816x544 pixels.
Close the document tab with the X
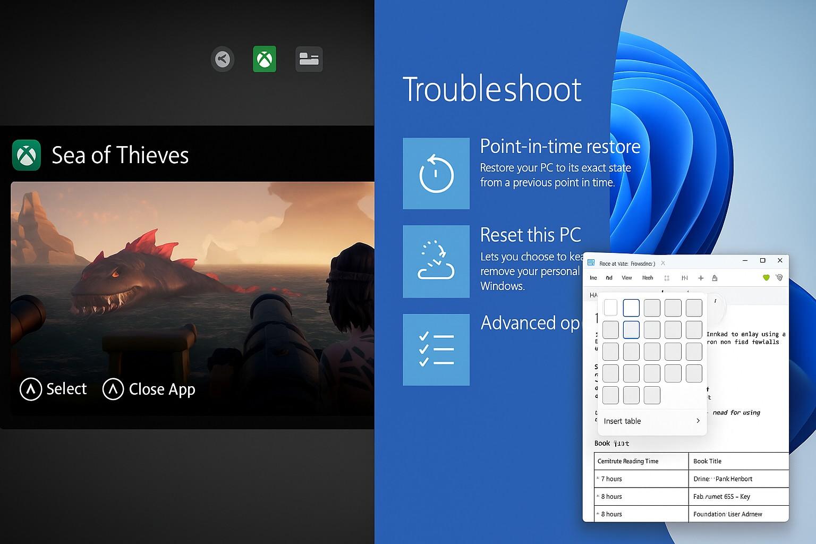[663, 263]
